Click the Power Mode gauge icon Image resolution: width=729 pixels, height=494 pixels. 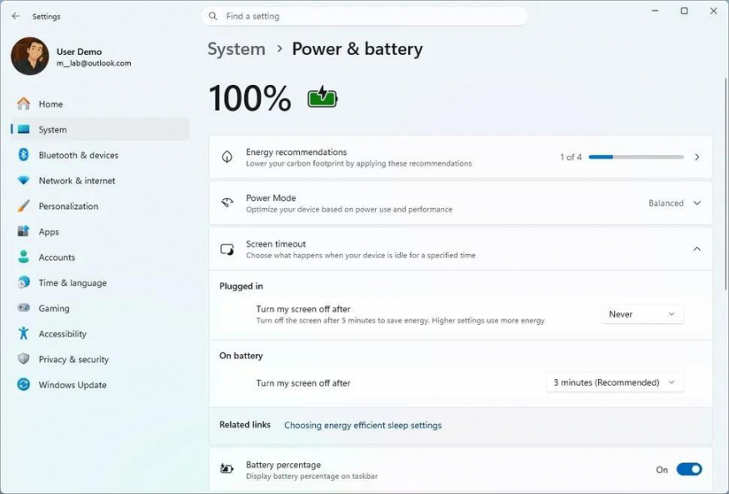[x=227, y=202]
